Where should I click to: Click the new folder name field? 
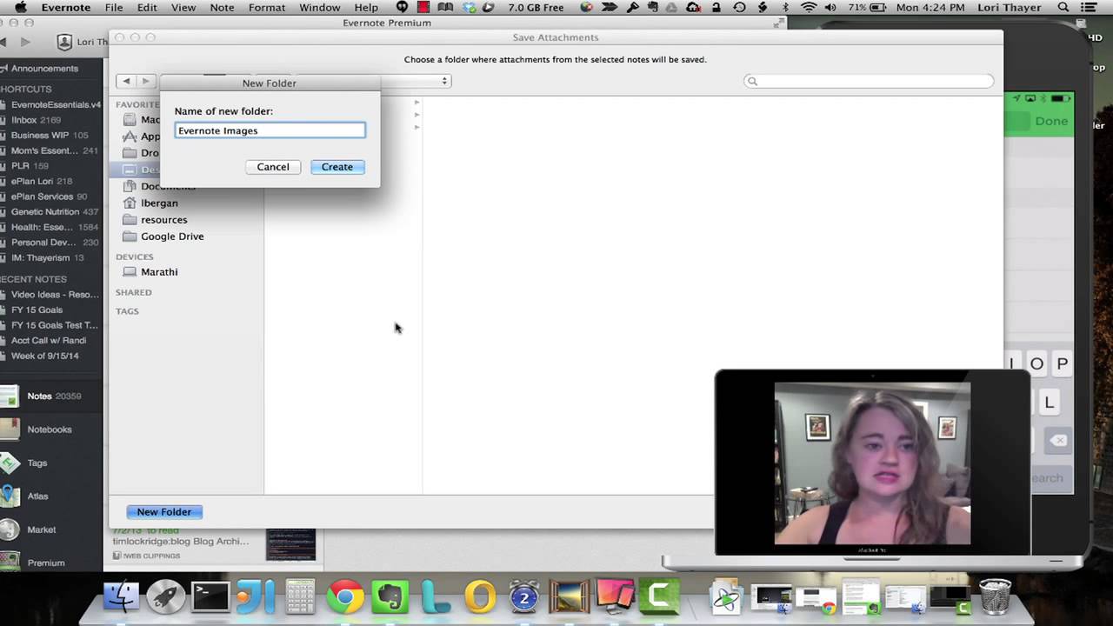270,130
